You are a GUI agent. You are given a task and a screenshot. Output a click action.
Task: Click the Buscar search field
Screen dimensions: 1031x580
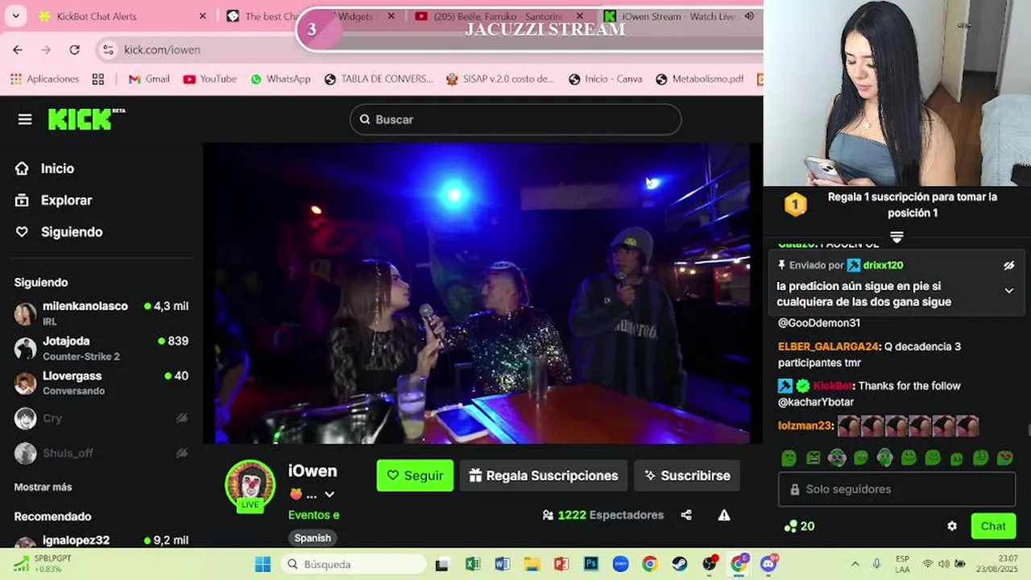515,119
